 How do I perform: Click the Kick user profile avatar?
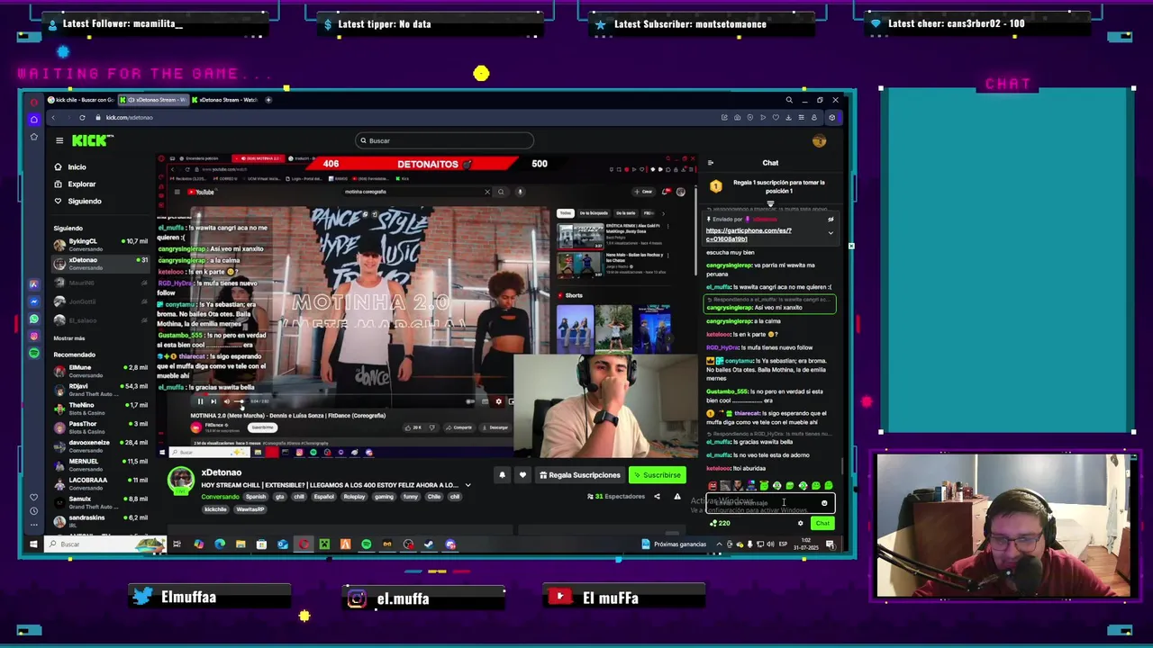click(819, 140)
